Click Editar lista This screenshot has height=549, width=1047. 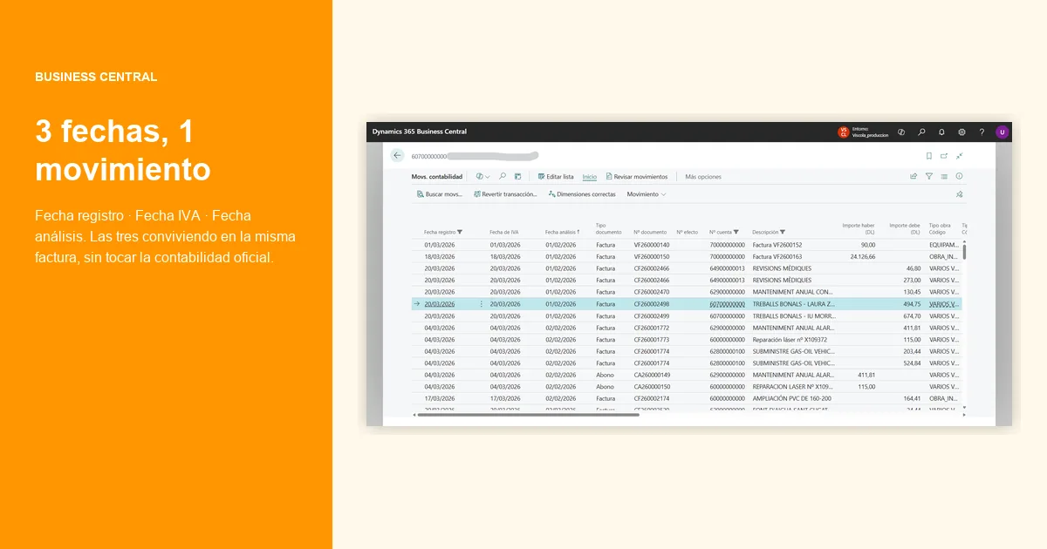point(555,177)
